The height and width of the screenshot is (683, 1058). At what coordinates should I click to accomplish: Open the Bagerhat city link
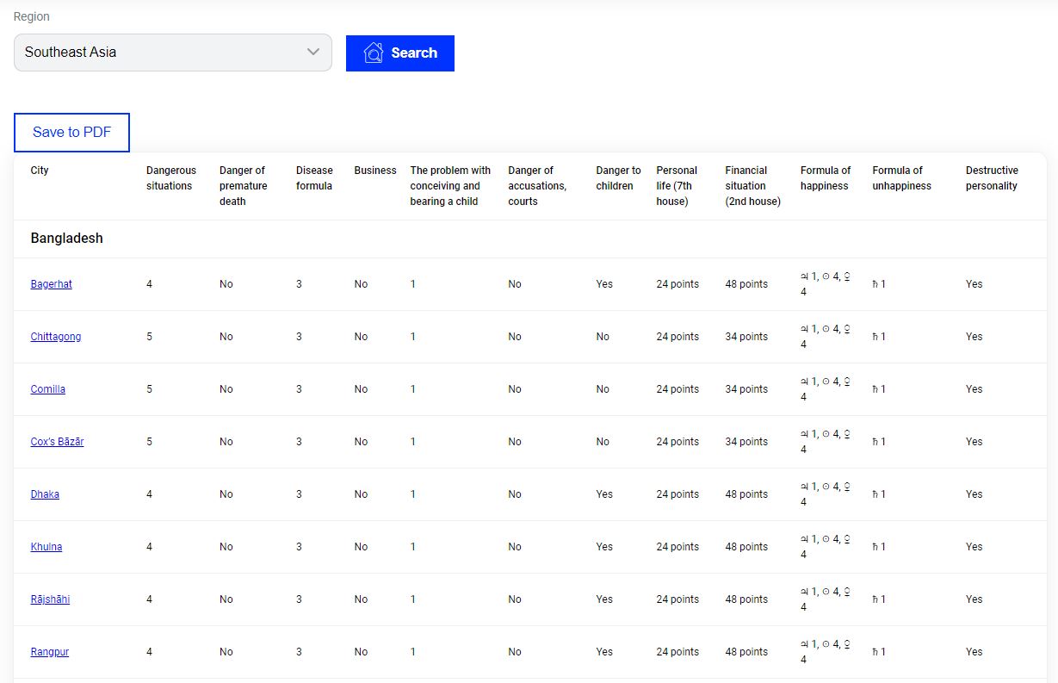coord(52,284)
